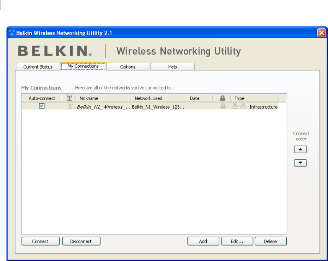Move connection up in connect order
Image resolution: width=328 pixels, height=261 pixels.
coord(300,149)
